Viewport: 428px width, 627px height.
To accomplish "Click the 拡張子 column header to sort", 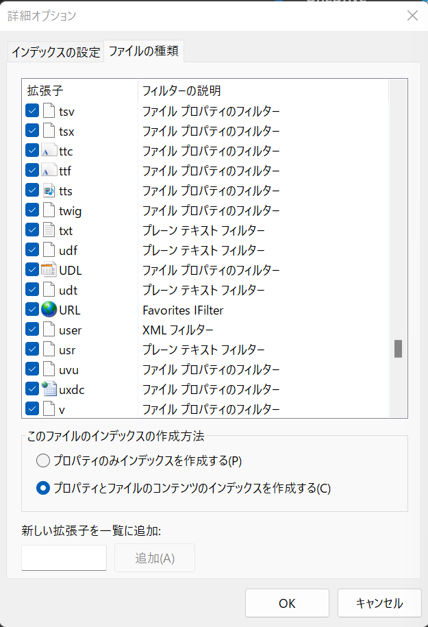I will (x=80, y=90).
